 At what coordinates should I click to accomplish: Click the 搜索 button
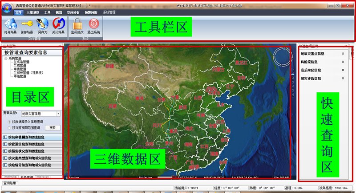point(52,127)
